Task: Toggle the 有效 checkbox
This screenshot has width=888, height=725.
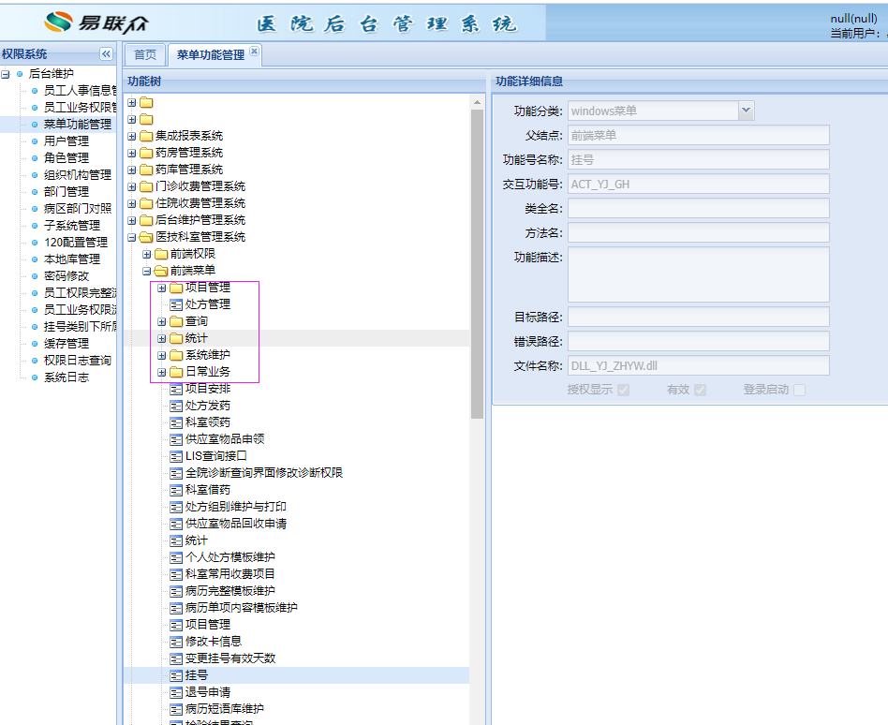Action: tap(700, 390)
